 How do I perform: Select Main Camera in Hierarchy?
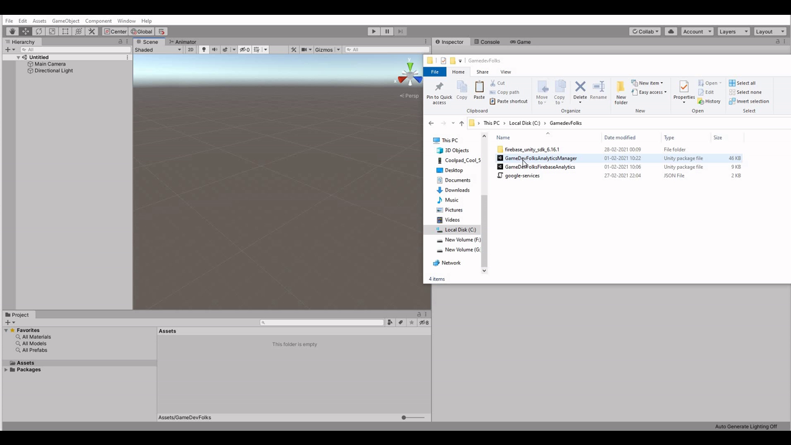(x=50, y=64)
